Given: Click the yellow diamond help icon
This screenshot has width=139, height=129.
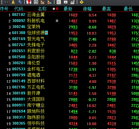Looking at the screenshot, I should coord(82,2).
